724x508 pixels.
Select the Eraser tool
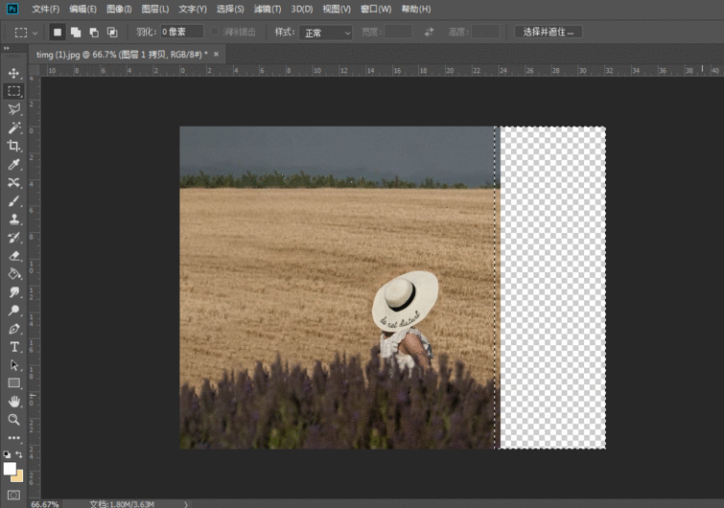13,256
